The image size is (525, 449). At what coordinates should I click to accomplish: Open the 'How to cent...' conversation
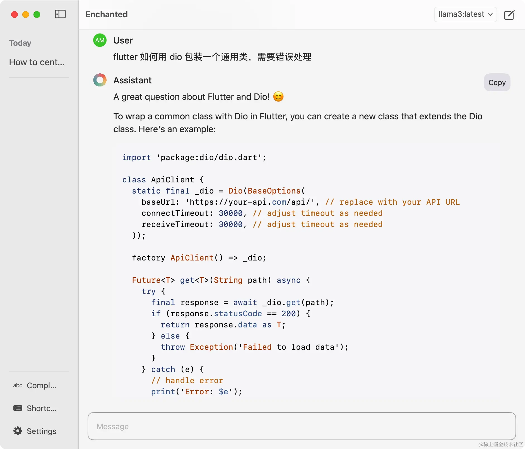37,62
